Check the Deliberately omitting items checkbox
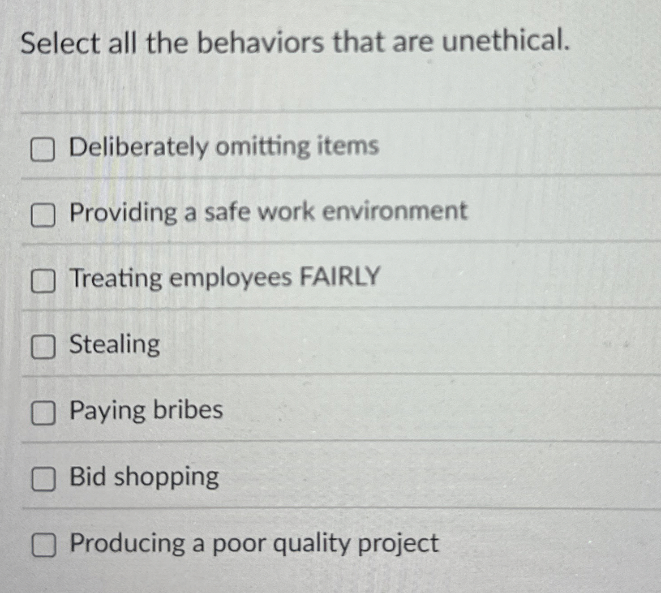 (x=43, y=150)
